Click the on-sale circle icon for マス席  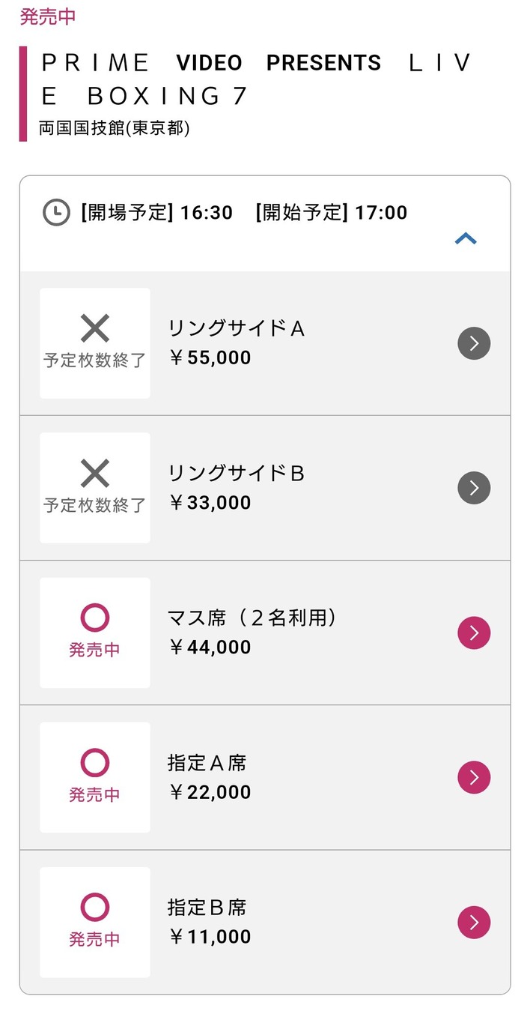[95, 618]
